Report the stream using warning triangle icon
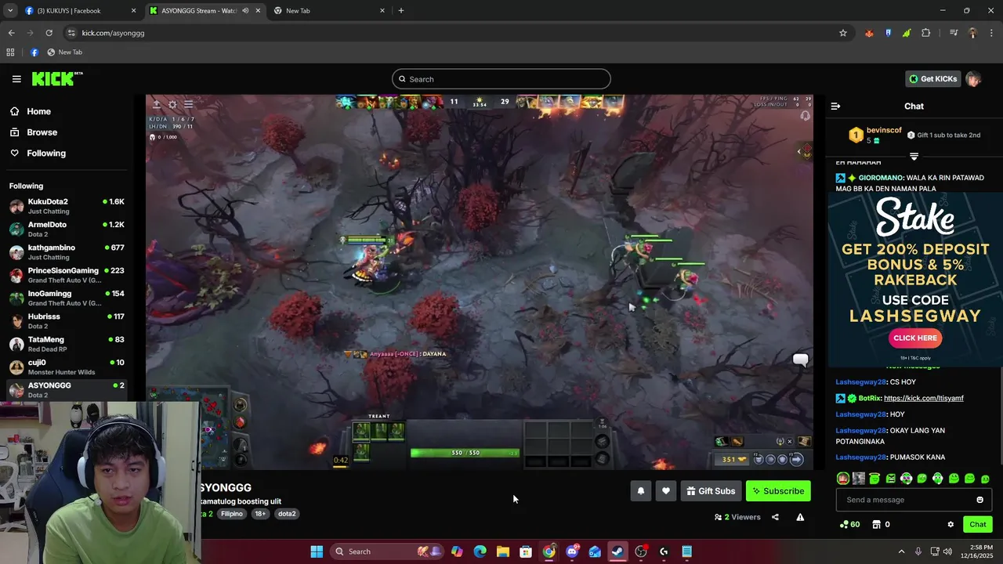The image size is (1003, 564). tap(800, 517)
